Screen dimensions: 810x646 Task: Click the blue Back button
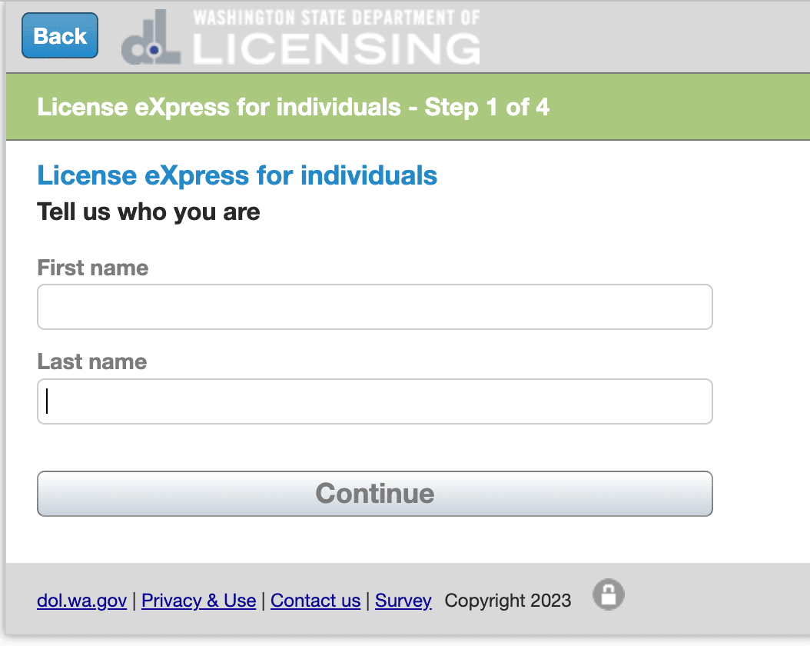(x=60, y=36)
